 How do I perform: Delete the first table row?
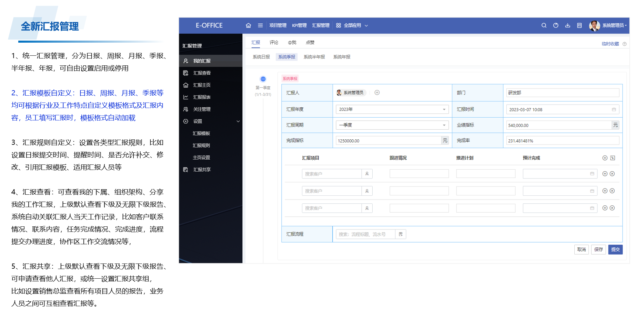pos(612,174)
